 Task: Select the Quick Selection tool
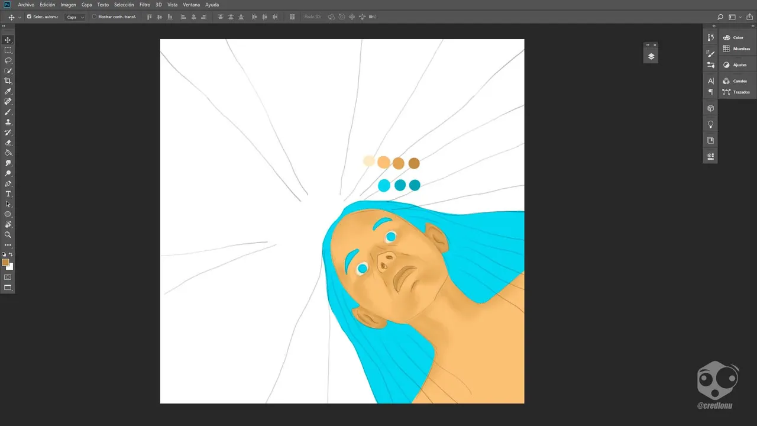coord(8,70)
